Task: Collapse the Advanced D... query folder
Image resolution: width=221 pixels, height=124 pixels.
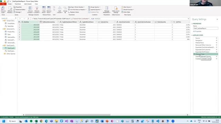Action: click(3, 29)
